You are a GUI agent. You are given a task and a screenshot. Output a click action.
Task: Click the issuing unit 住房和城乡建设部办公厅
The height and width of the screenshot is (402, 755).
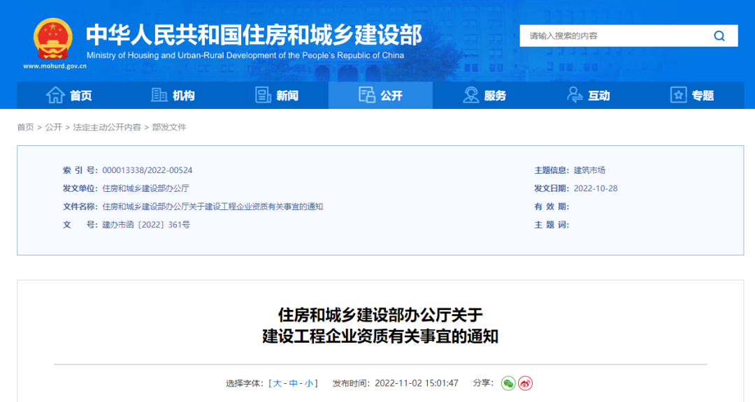[x=145, y=188]
